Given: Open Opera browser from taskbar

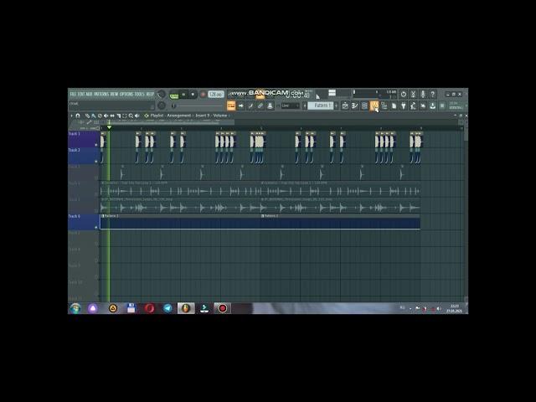Looking at the screenshot, I should point(149,308).
